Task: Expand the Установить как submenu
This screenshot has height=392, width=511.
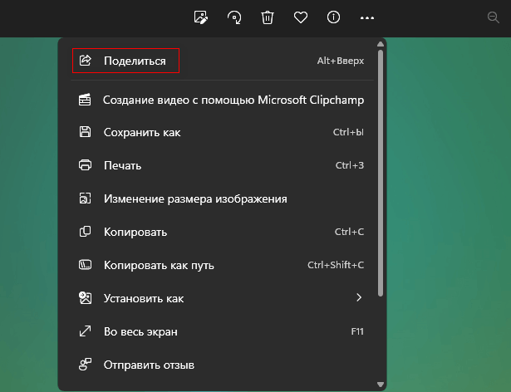Action: (x=222, y=298)
